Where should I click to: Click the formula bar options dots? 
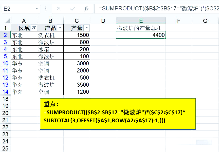pyautogui.click(x=46, y=9)
